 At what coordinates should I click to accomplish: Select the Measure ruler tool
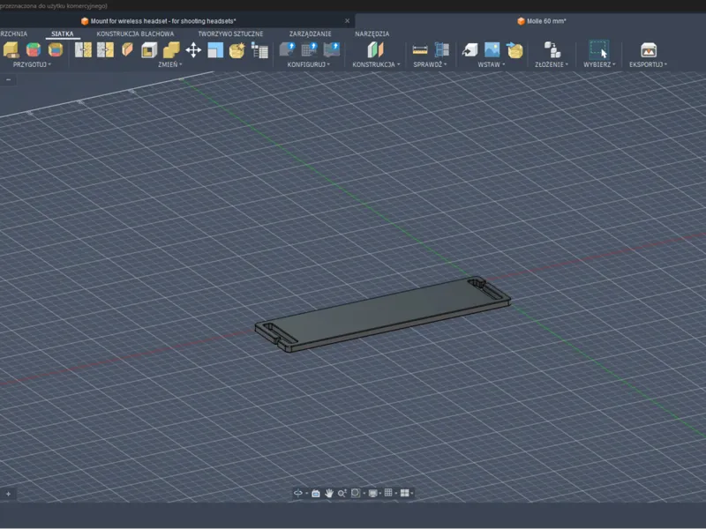(420, 49)
